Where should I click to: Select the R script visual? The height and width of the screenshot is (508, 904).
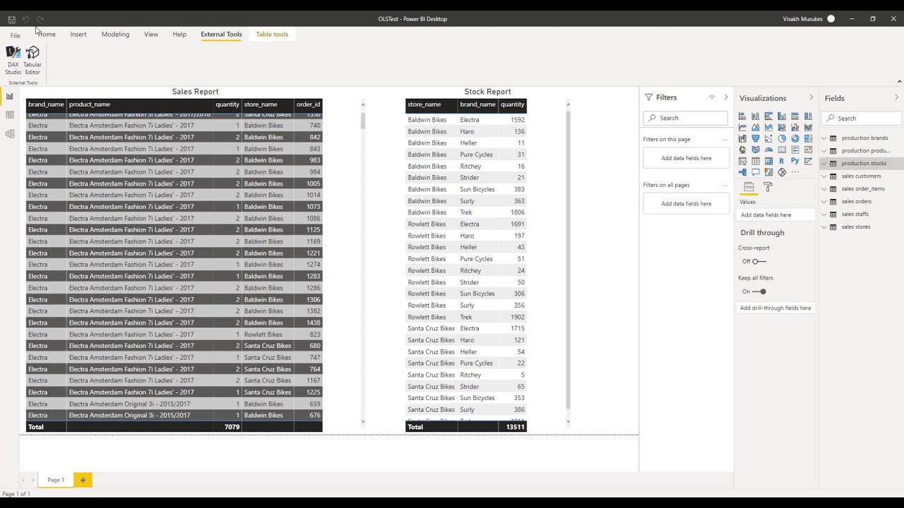coord(782,161)
